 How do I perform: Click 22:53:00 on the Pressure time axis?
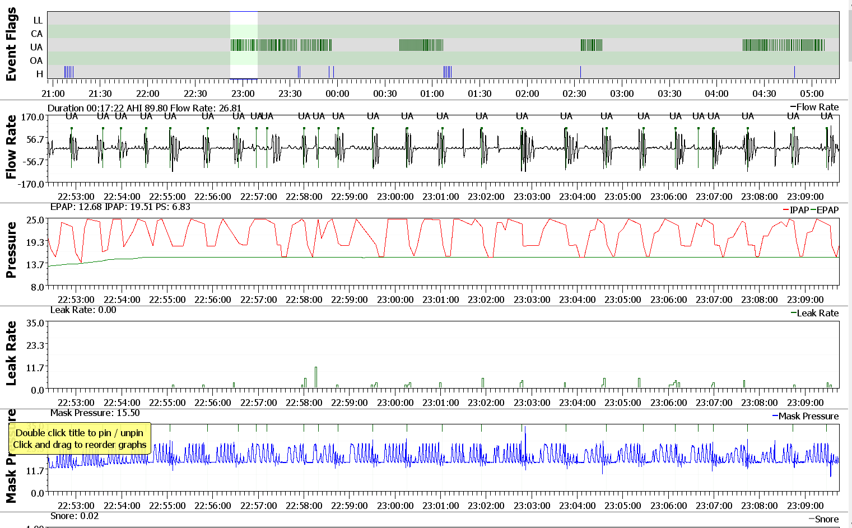point(76,300)
